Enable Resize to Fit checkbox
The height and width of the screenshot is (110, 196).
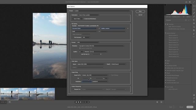click(x=73, y=75)
